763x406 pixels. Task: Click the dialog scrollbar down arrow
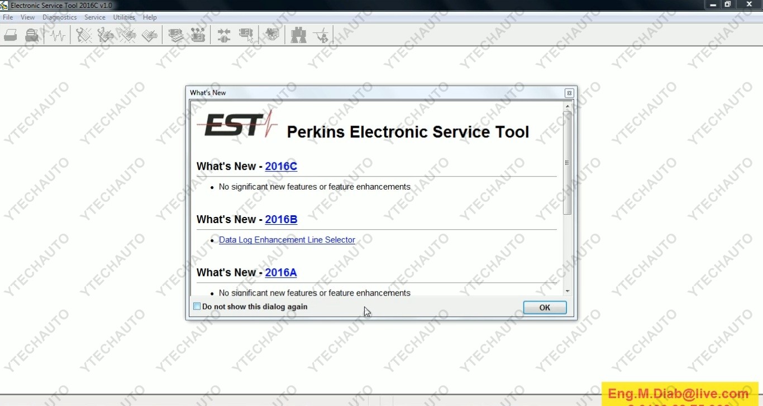(568, 291)
